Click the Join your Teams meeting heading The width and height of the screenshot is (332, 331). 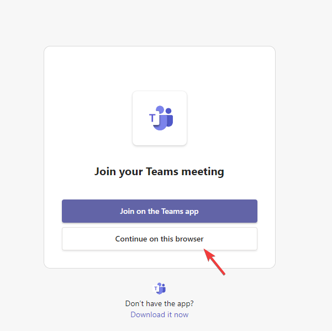click(x=159, y=171)
